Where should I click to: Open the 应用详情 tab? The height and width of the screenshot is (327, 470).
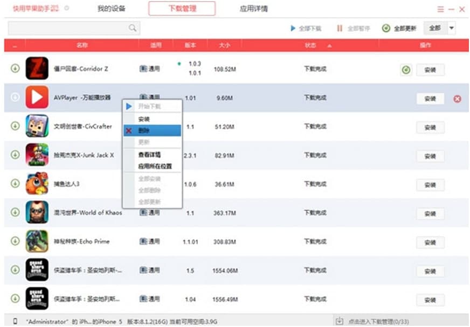[x=253, y=9]
